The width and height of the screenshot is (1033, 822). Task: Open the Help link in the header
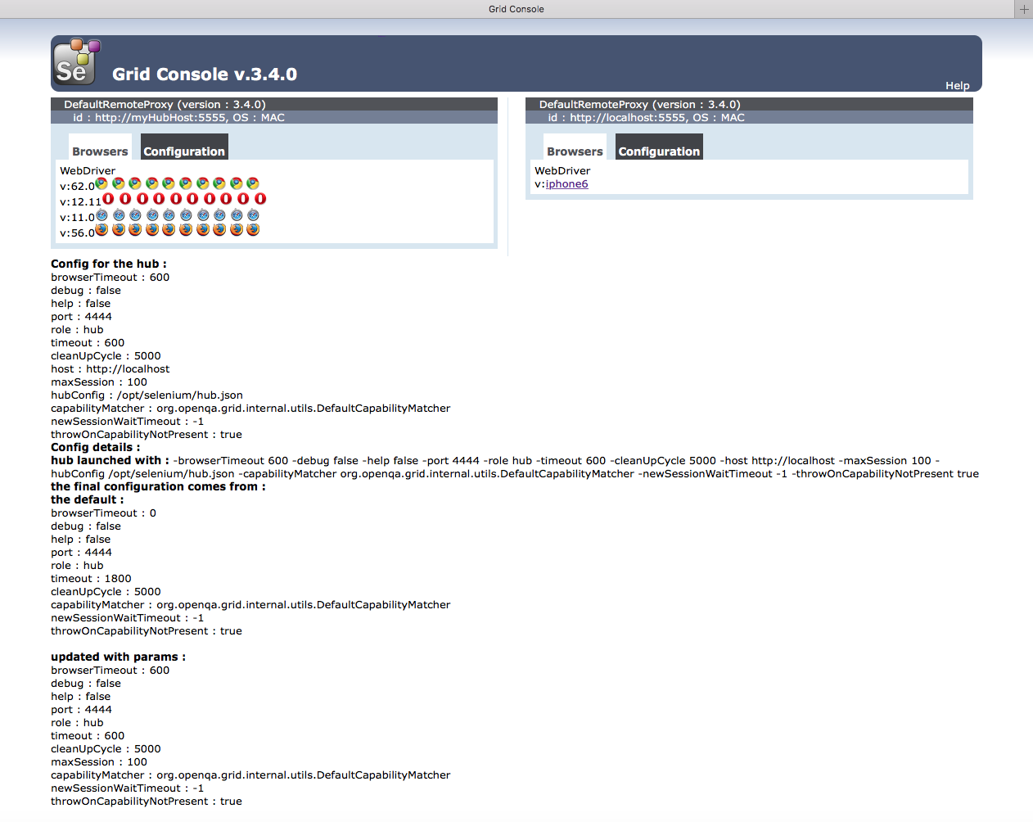coord(958,85)
